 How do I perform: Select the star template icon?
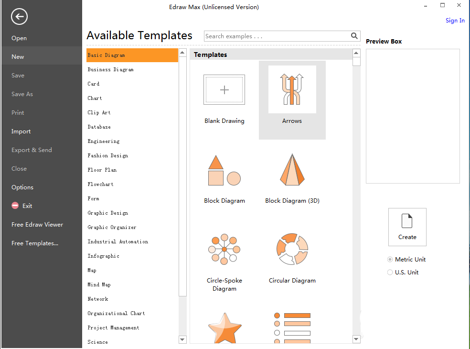pos(225,327)
